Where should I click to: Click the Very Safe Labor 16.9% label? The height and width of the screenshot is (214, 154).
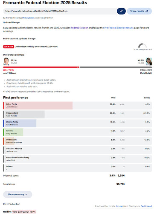pos(24,212)
